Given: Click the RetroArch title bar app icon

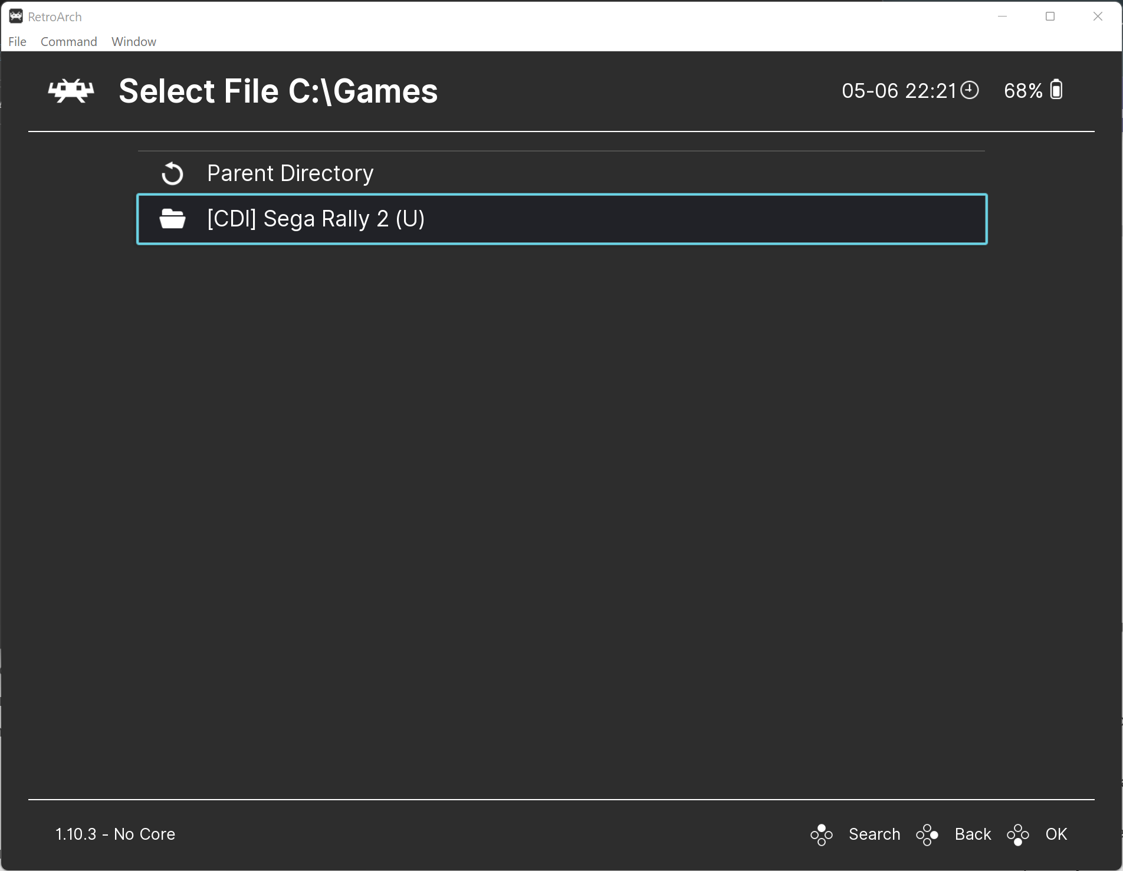Looking at the screenshot, I should coord(16,17).
